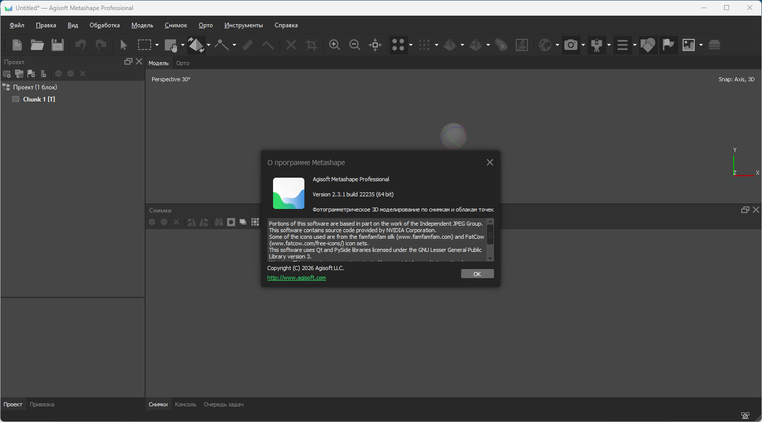Switch to the Консоль tab
This screenshot has width=762, height=422.
coord(186,404)
